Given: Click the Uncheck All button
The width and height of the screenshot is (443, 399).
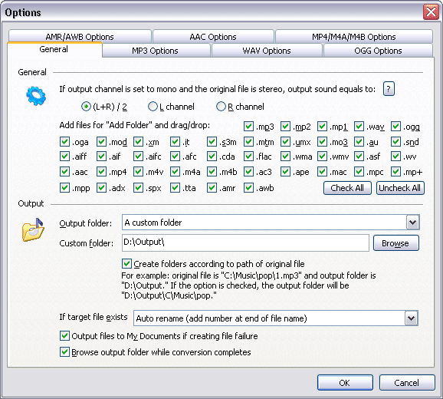Looking at the screenshot, I should (400, 188).
